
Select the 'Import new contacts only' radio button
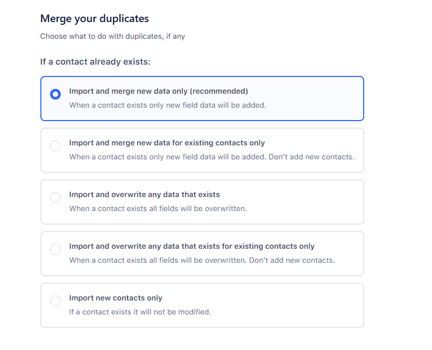pos(55,301)
